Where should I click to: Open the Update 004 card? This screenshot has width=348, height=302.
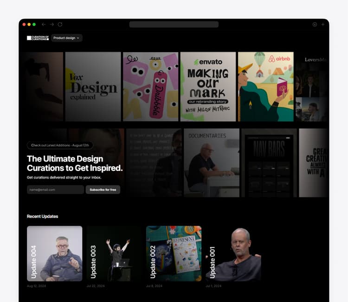tap(55, 254)
